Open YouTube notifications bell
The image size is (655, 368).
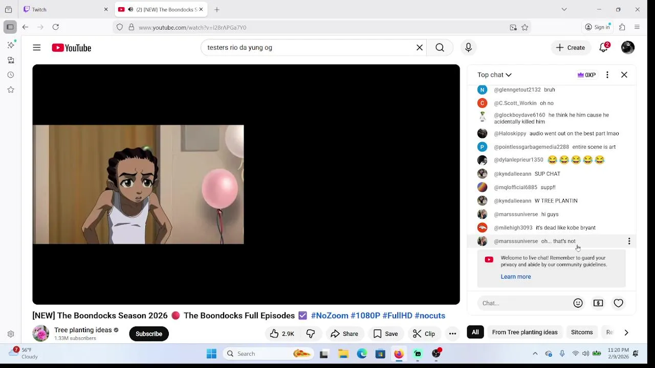[x=604, y=48]
